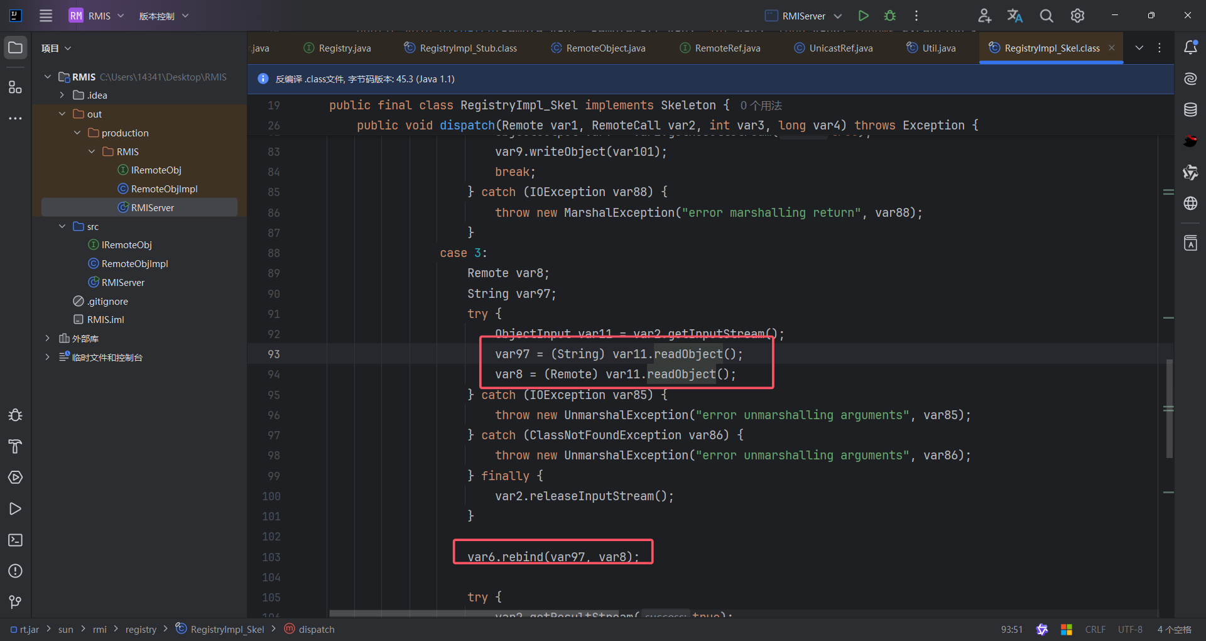Click RegistryImpl_Skel breadcrumb

point(220,630)
